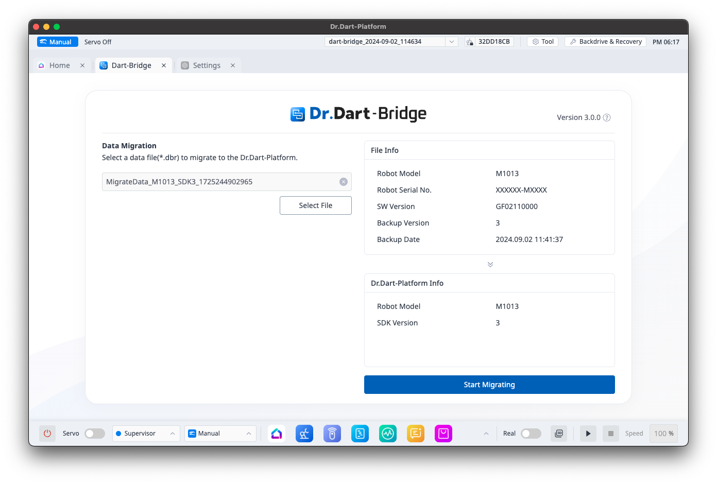Click the 3D viewer icon
The width and height of the screenshot is (717, 484).
559,434
